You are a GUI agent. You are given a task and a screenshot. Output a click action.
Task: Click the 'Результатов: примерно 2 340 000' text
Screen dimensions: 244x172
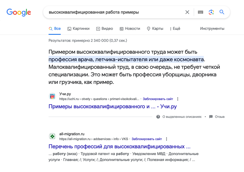[x=88, y=41]
